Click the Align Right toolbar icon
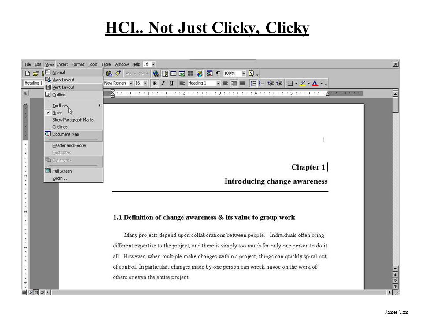The height and width of the screenshot is (317, 423). coord(234,83)
